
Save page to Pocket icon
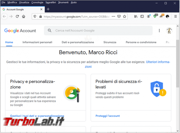pyautogui.click(x=119, y=17)
